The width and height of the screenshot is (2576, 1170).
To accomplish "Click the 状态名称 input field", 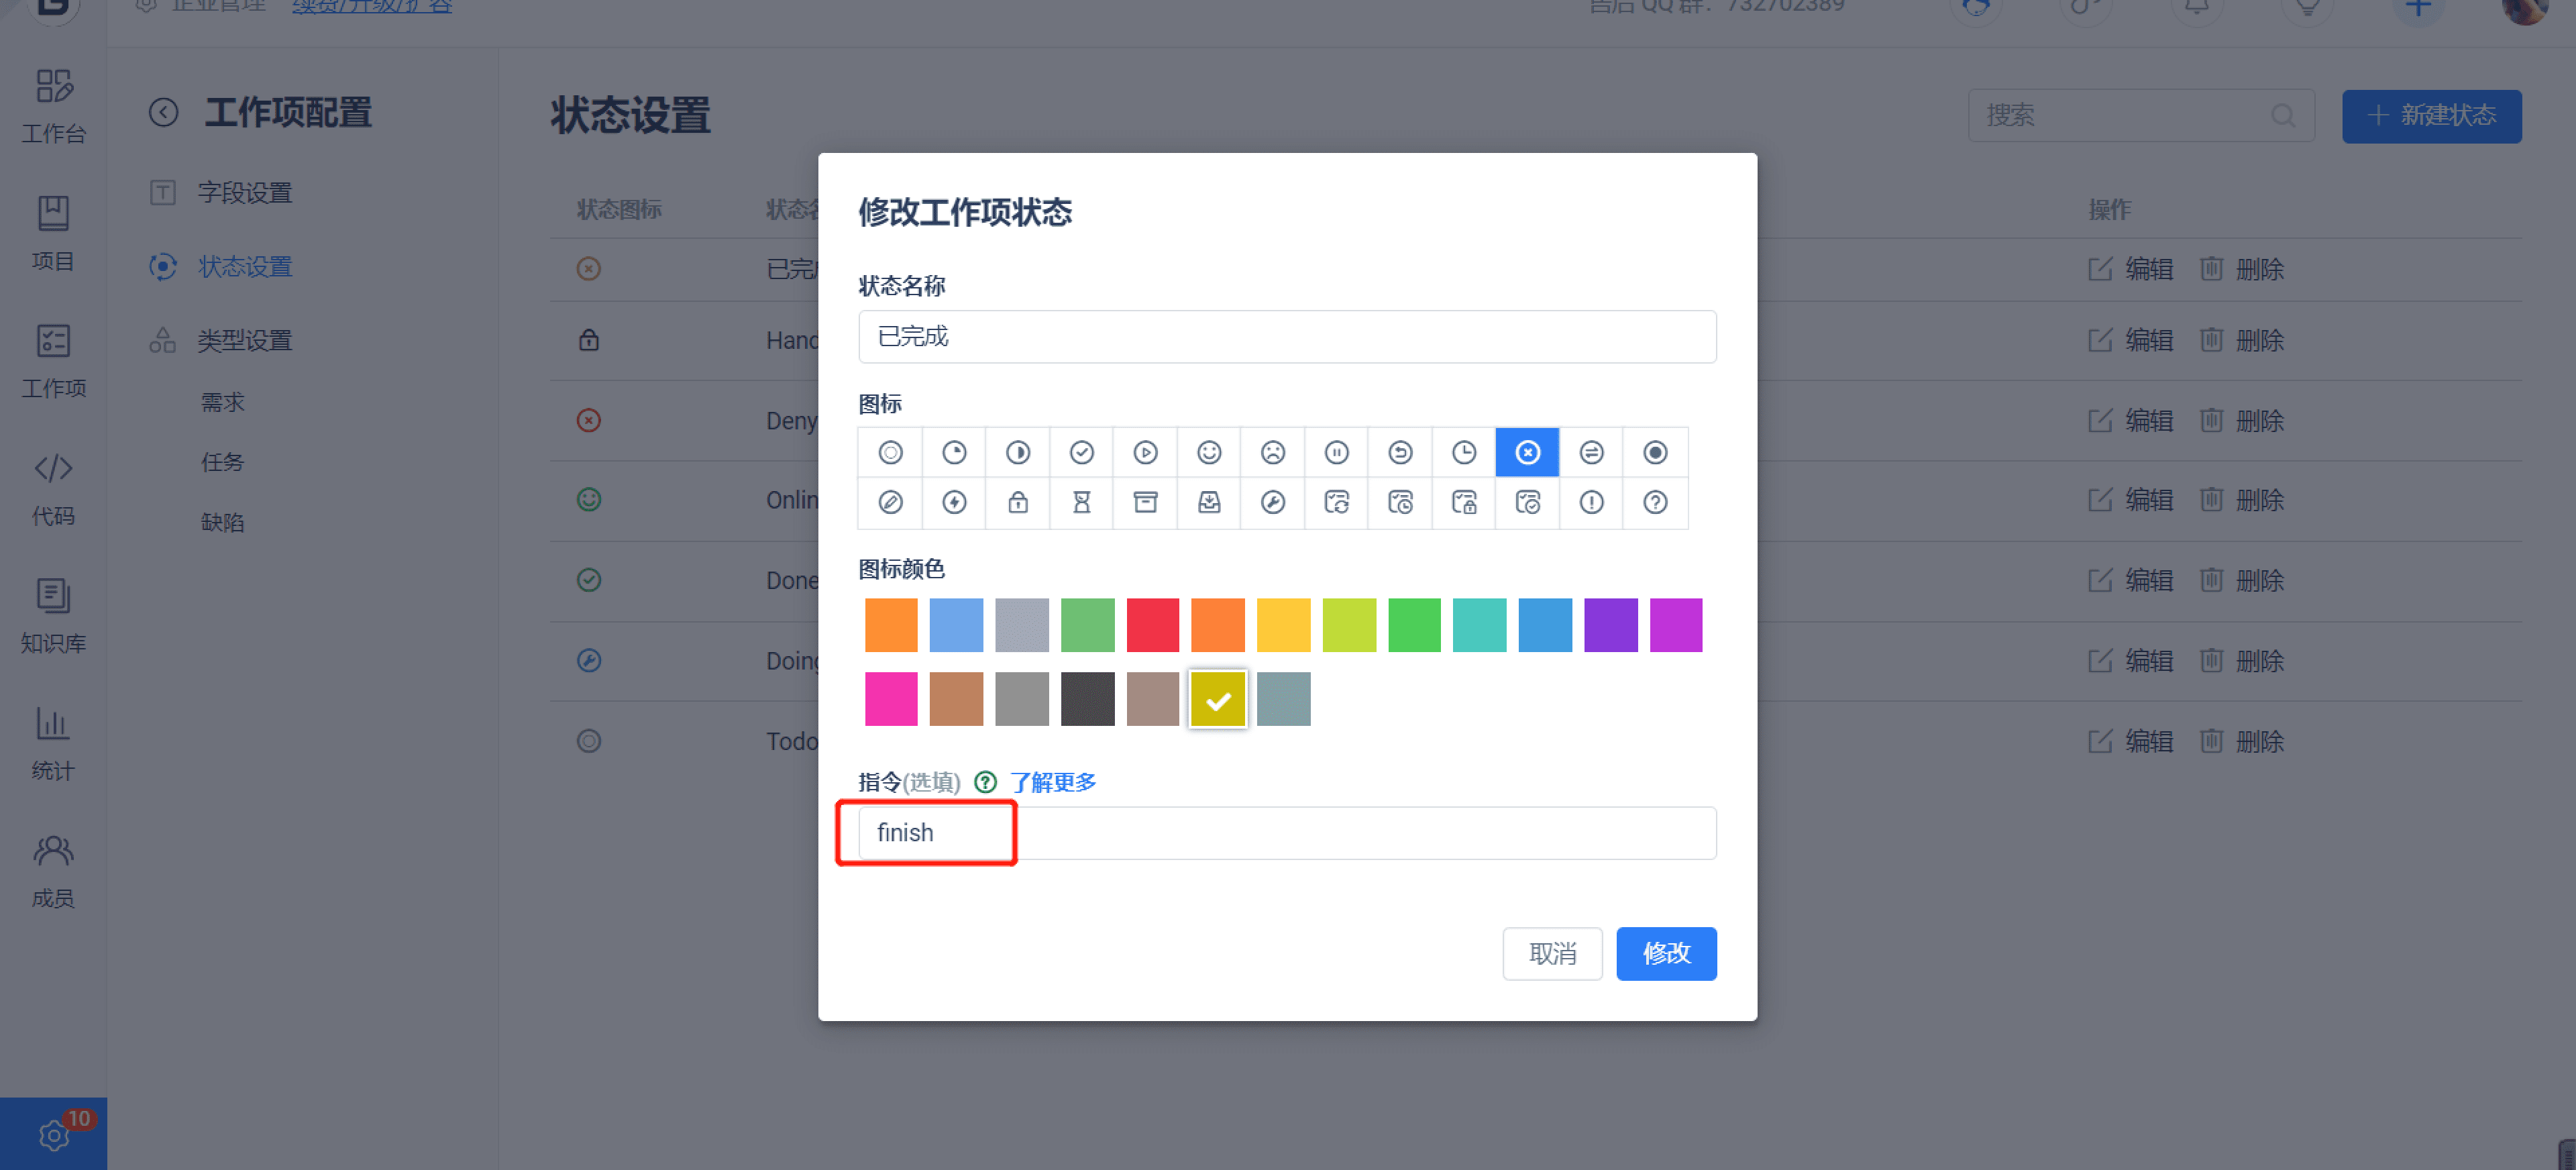I will click(1287, 337).
